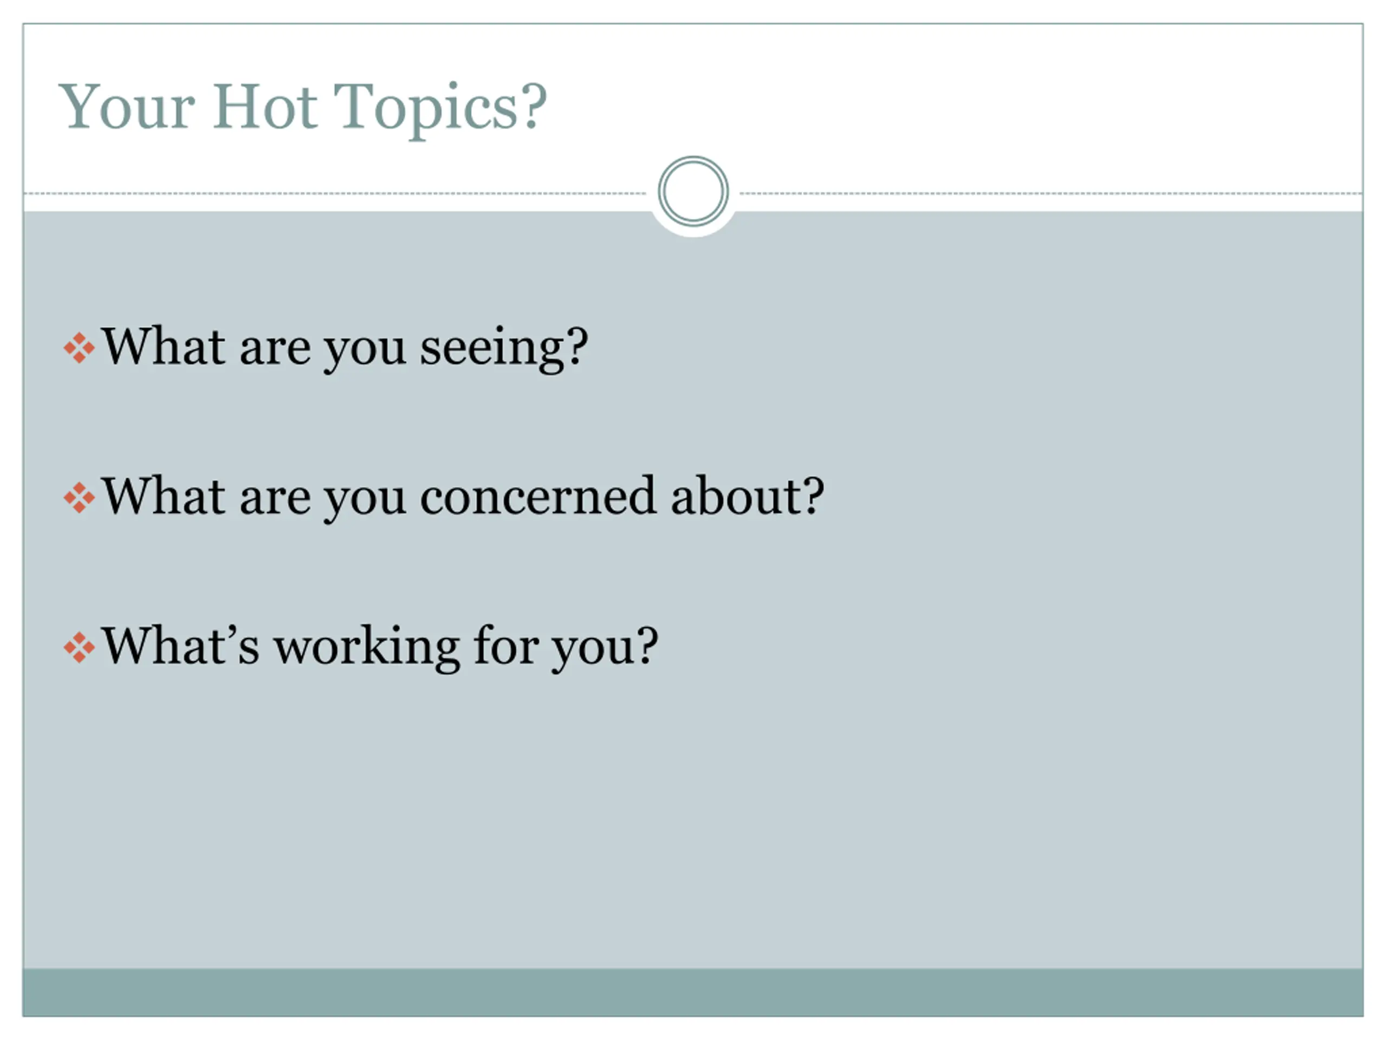Select the 'What are you seeing?' bullet text
This screenshot has width=1387, height=1040.
[x=345, y=348]
